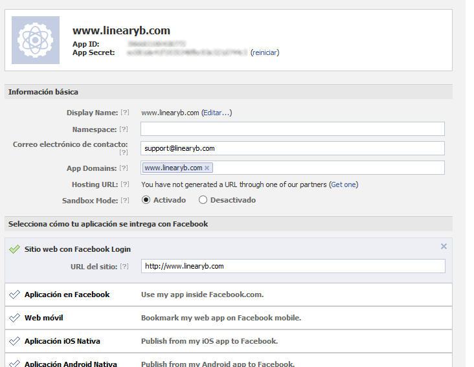This screenshot has height=367, width=474.
Task: Expand the Aplicación iOS Nativa option
Action: click(x=229, y=341)
